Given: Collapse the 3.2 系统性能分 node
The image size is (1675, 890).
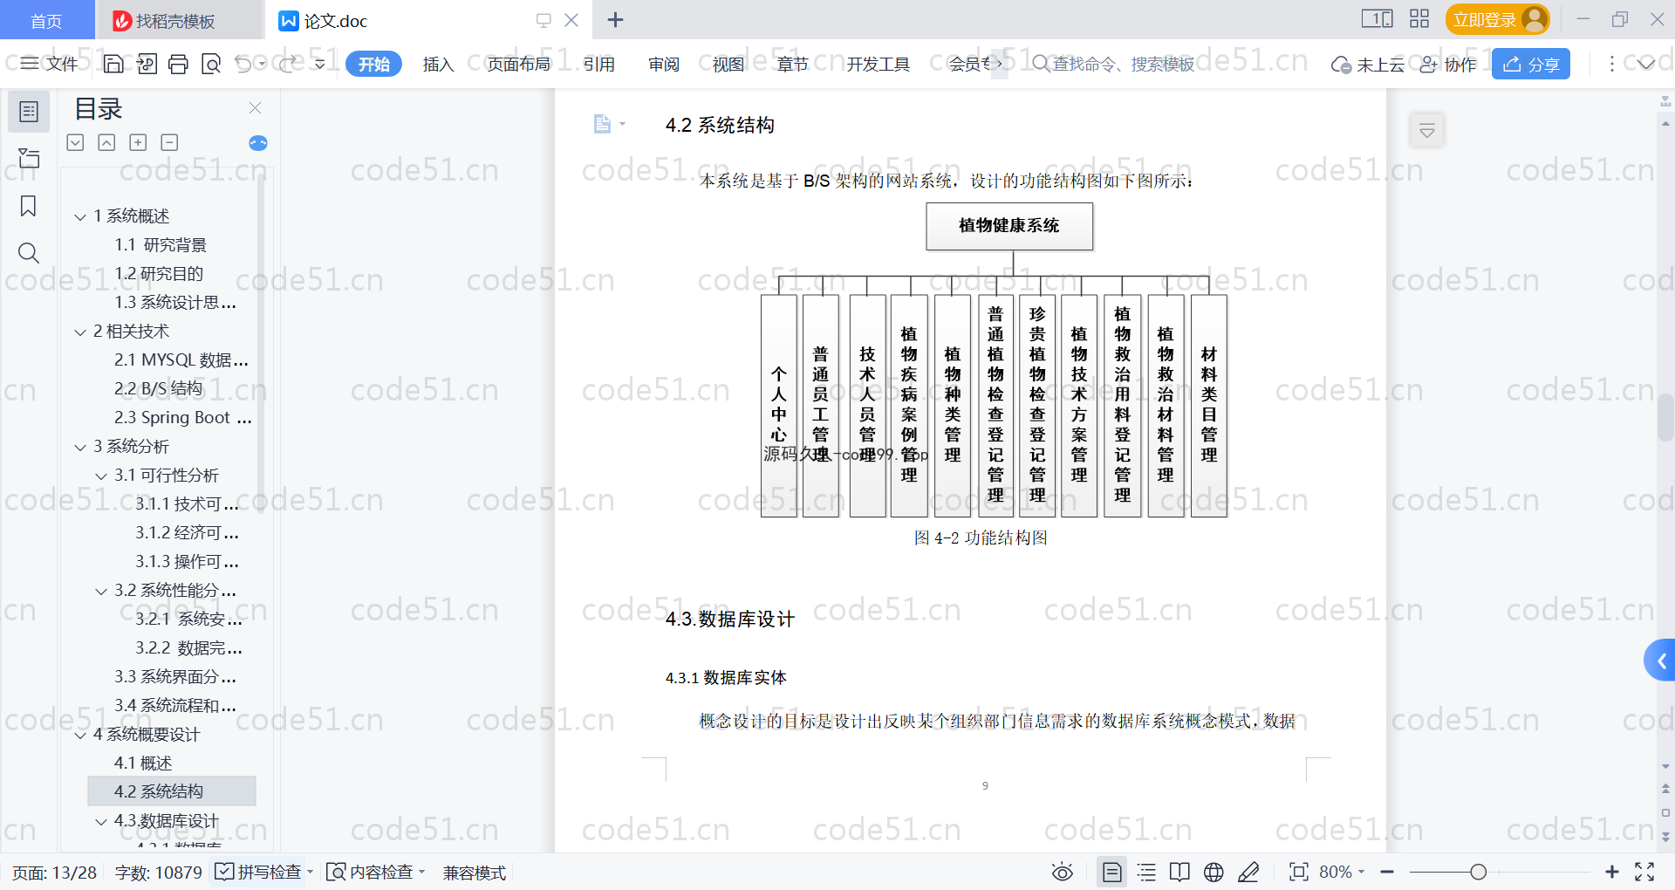Looking at the screenshot, I should coord(101,591).
